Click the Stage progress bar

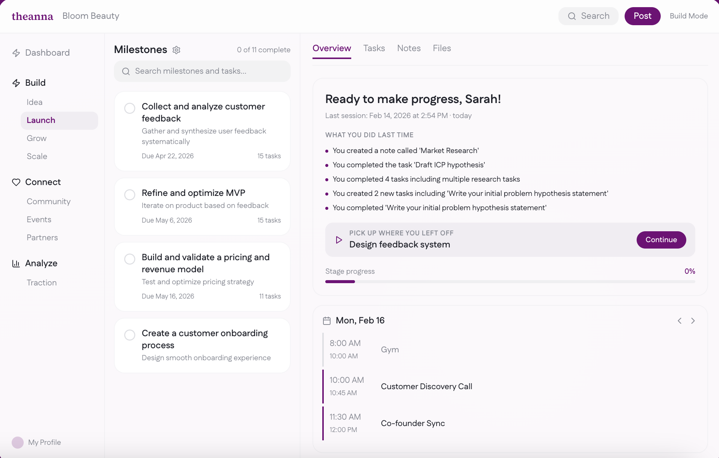pyautogui.click(x=510, y=281)
